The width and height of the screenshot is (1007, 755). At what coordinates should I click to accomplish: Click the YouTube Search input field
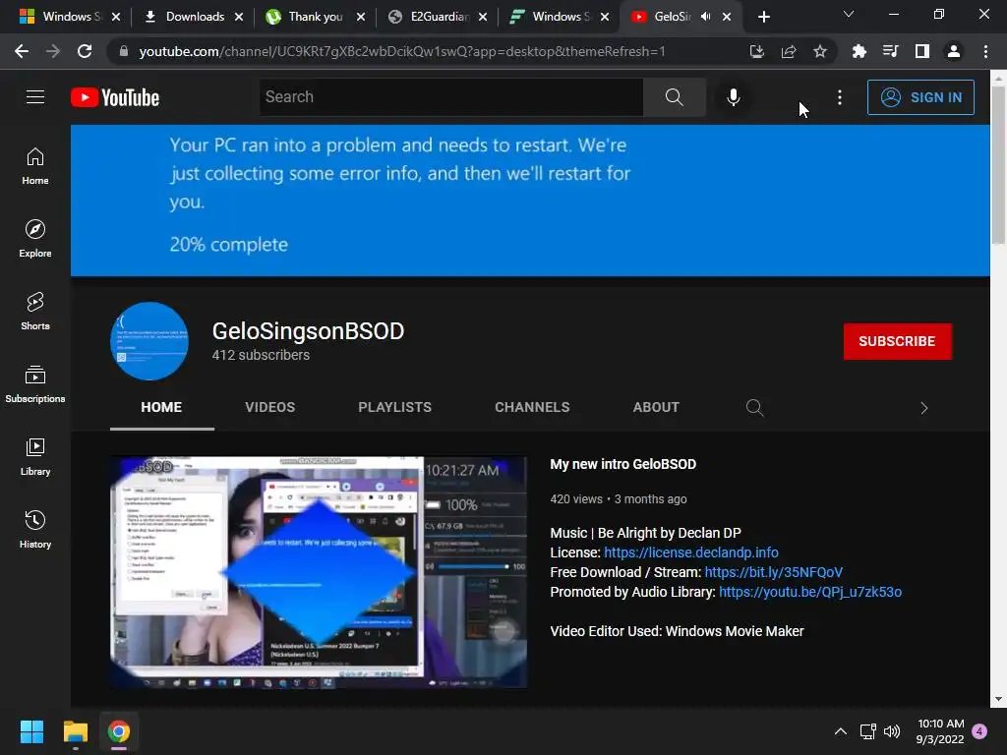click(x=450, y=97)
